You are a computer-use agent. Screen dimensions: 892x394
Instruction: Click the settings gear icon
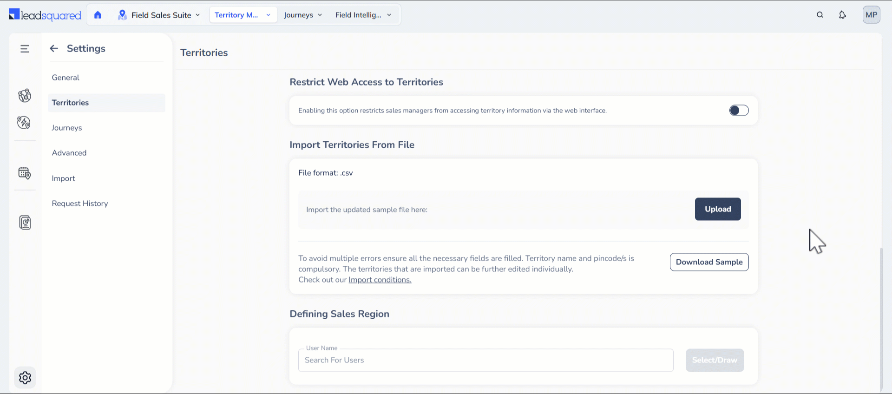[25, 378]
